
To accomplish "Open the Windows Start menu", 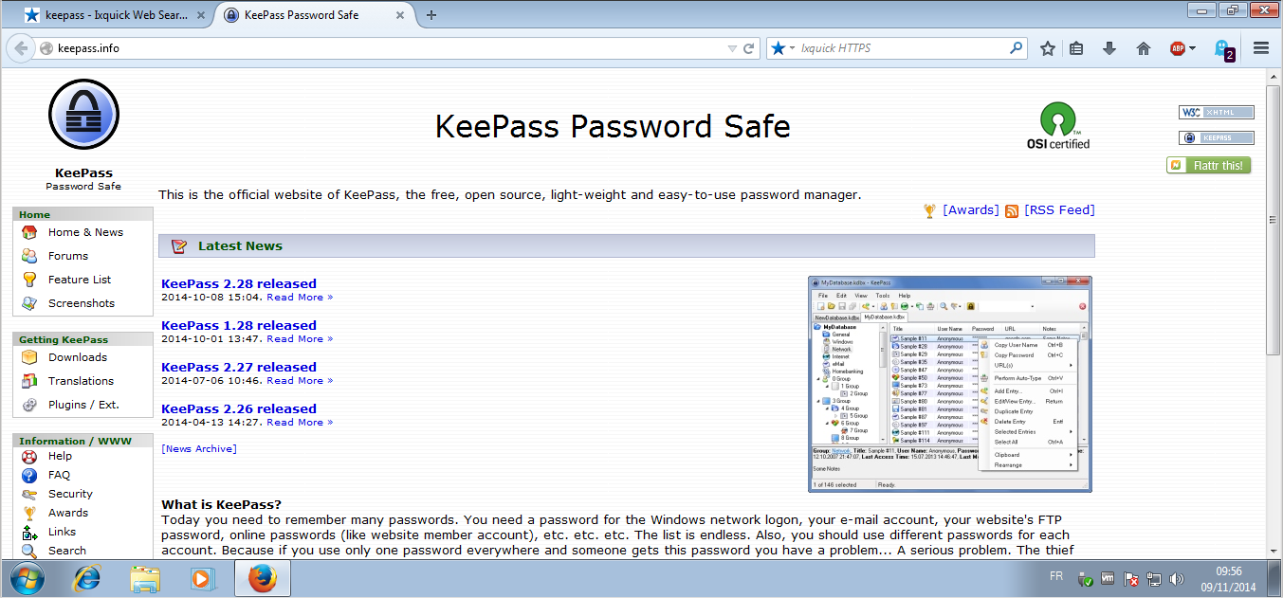I will (27, 578).
